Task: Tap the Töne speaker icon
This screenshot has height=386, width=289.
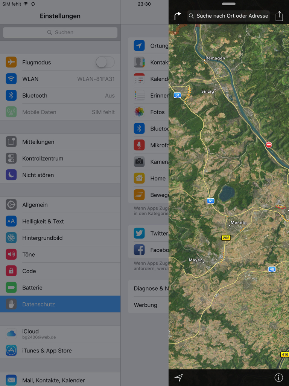Action: (x=11, y=254)
